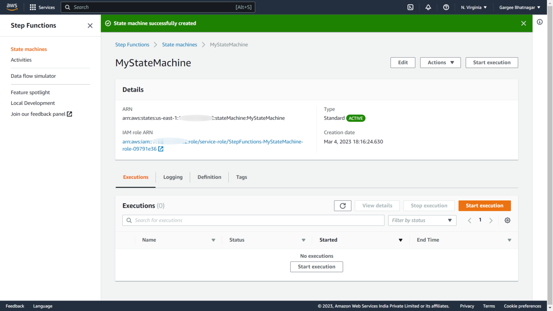Dismiss the success notification banner
This screenshot has width=553, height=311.
tap(523, 24)
